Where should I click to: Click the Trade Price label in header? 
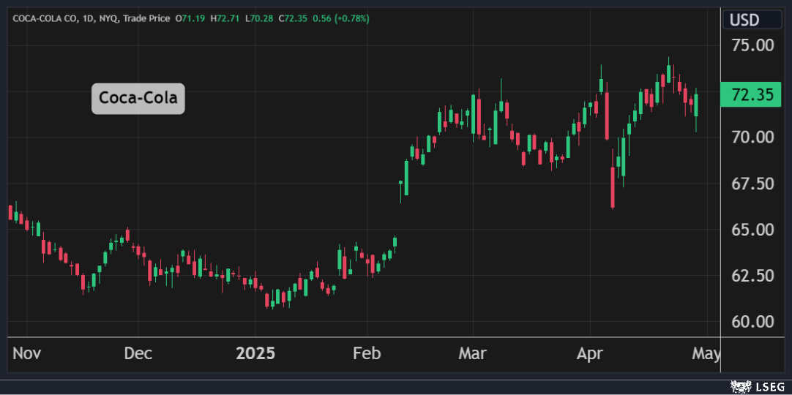click(146, 18)
